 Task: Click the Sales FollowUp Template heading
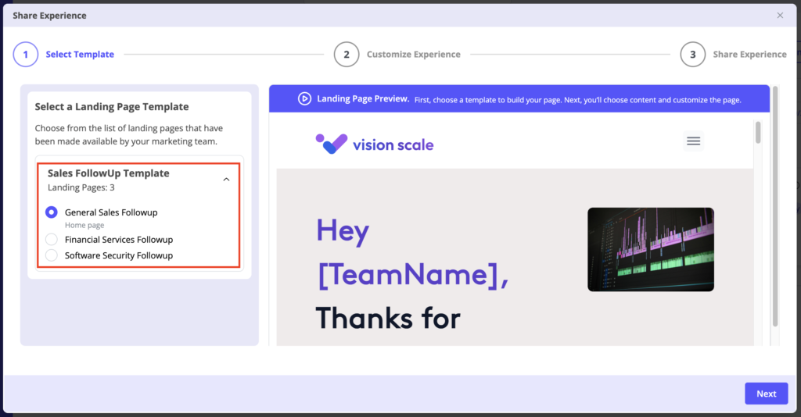pos(108,173)
